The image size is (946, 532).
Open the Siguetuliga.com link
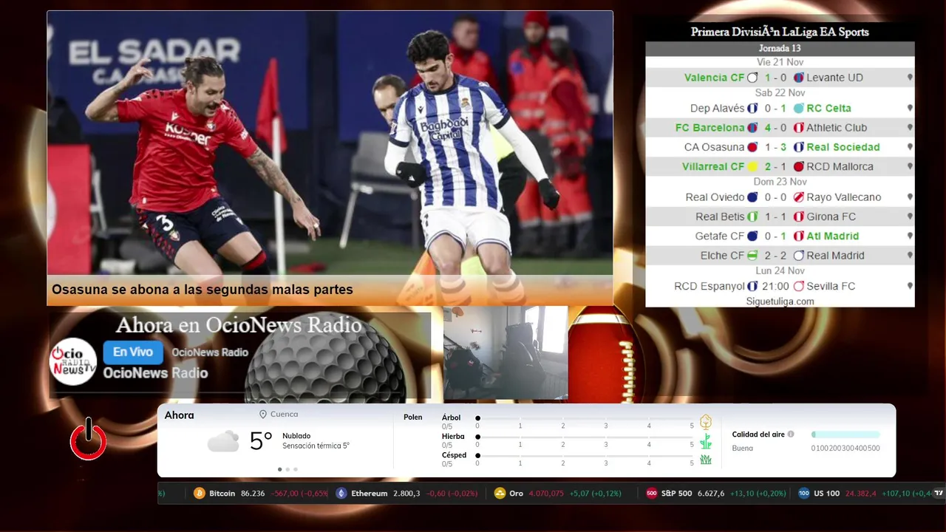point(780,301)
